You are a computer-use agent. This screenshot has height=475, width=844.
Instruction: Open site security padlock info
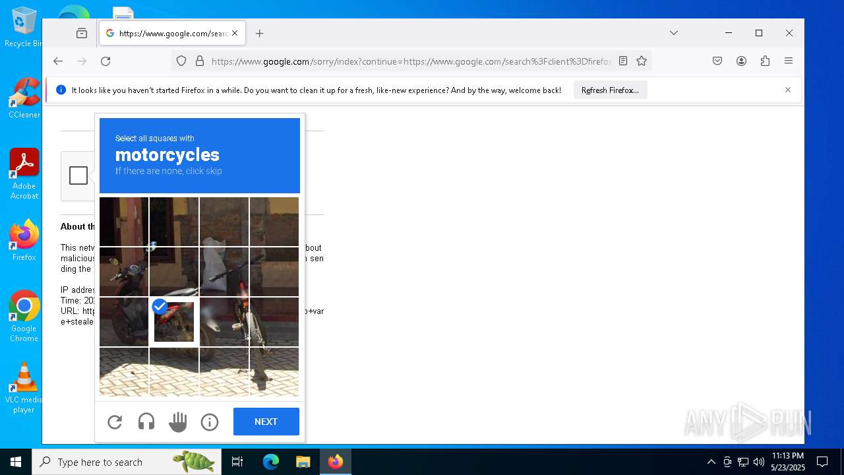click(x=200, y=61)
